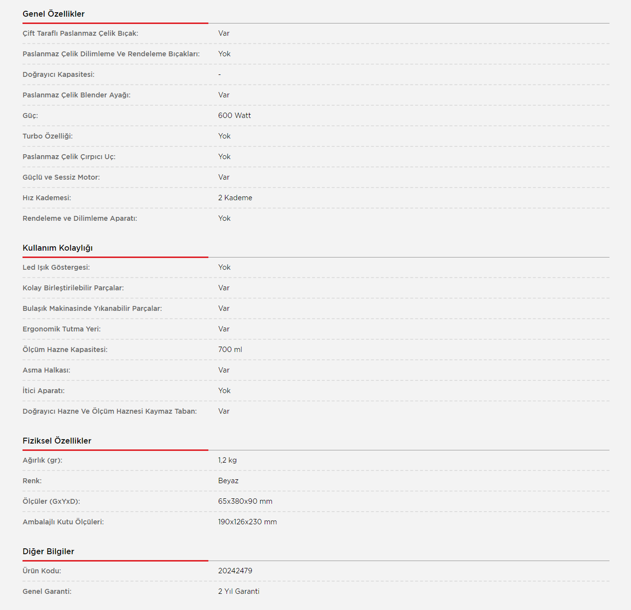Click the Diğer Bilgiler section heading
631x610 pixels.
click(48, 551)
